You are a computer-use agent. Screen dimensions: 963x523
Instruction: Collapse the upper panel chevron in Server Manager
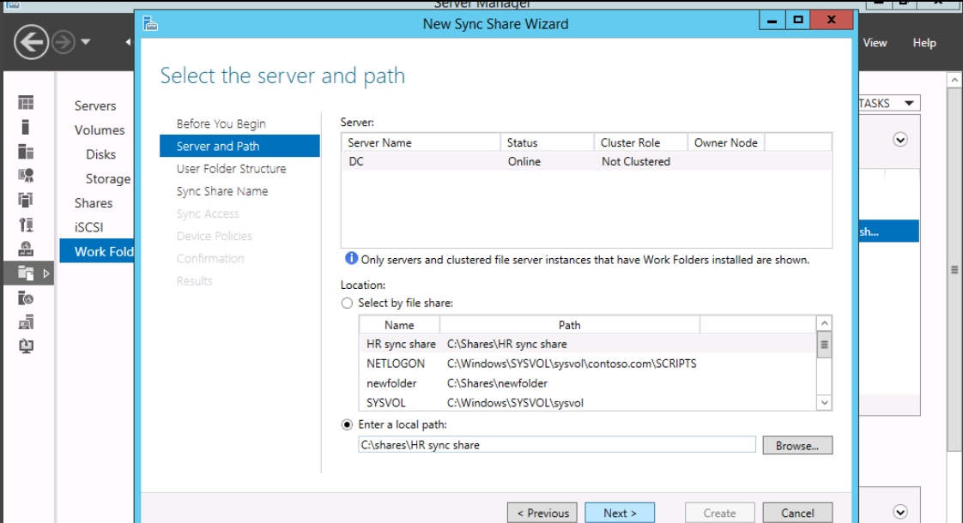tap(899, 140)
